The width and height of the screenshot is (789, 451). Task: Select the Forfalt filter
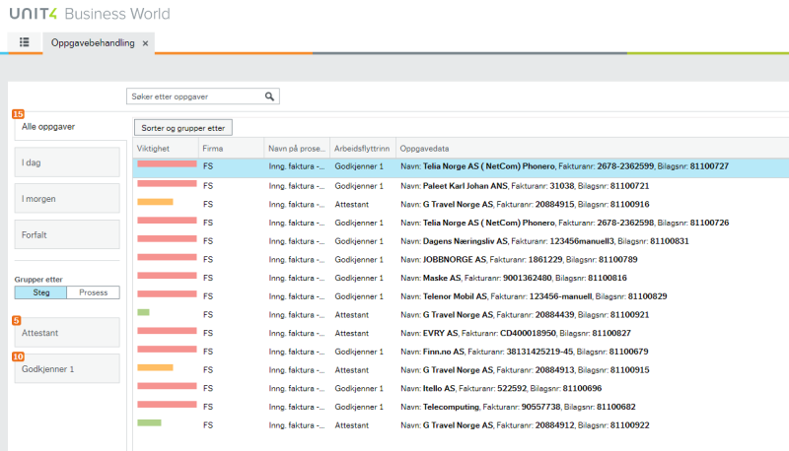pos(67,234)
